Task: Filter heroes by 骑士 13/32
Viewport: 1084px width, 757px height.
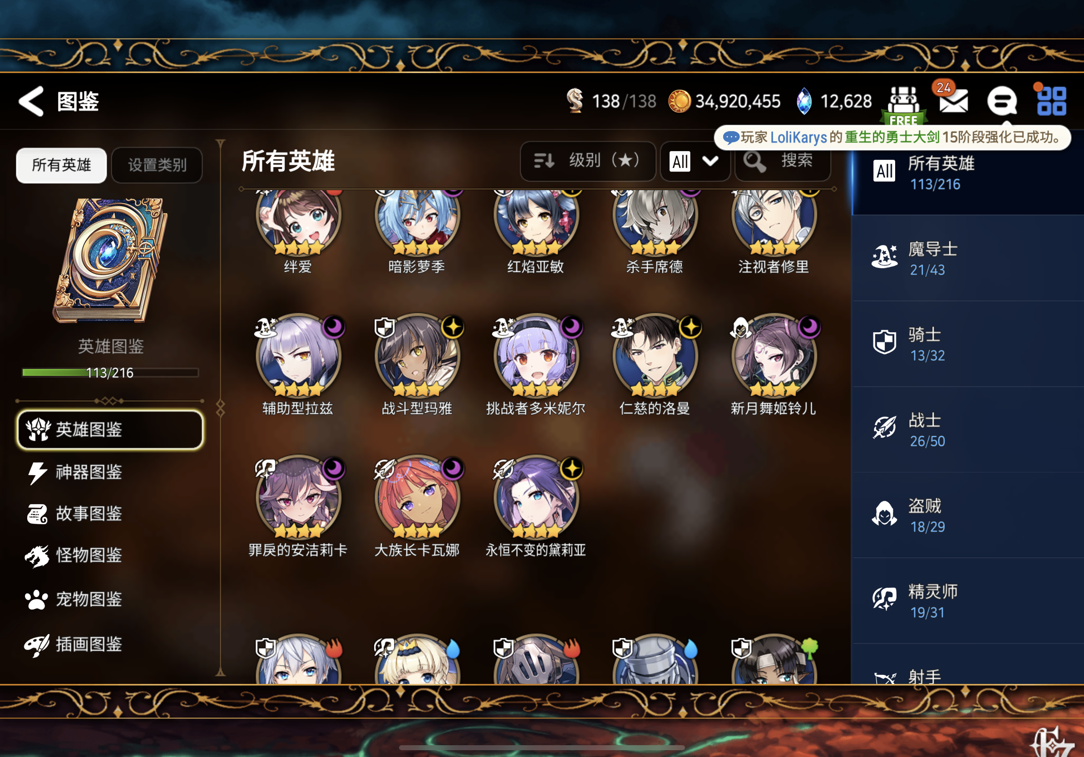Action: pyautogui.click(x=968, y=344)
